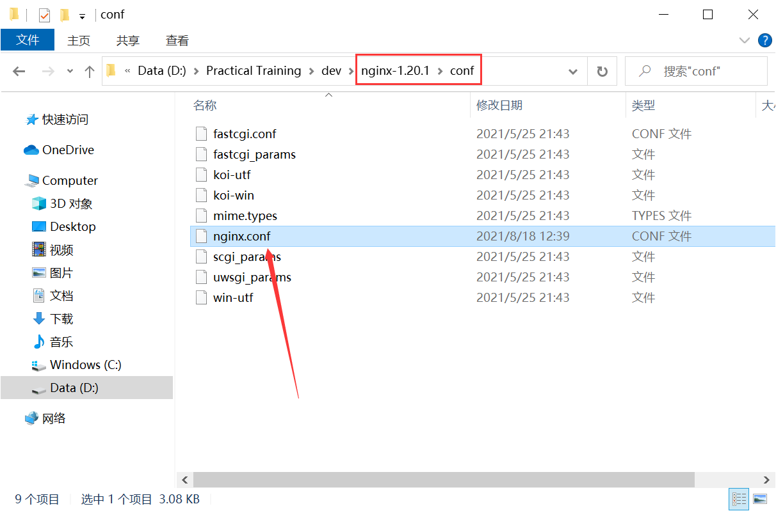Click the file icon next to koi-utf

[x=202, y=175]
